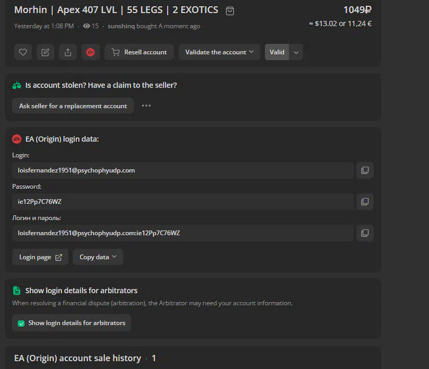Viewport: 429px width, 369px height.
Task: Expand the Validate the account dropdown
Action: pyautogui.click(x=219, y=52)
